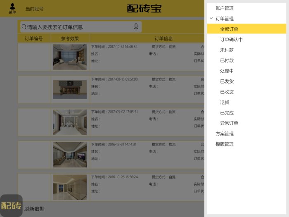Image resolution: width=289 pixels, height=217 pixels.
Task: Open thumbnail of order dated 2017-08-15
Action: (70, 90)
